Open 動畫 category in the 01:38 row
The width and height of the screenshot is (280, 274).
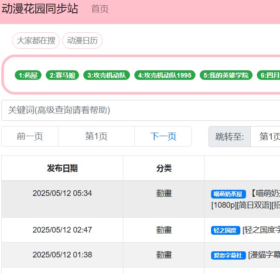point(164,255)
